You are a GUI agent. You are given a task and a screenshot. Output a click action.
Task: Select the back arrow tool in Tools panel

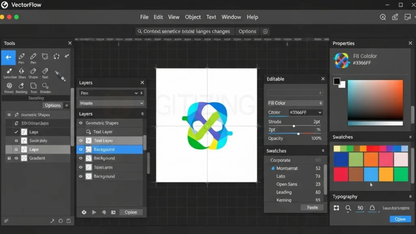[8, 58]
